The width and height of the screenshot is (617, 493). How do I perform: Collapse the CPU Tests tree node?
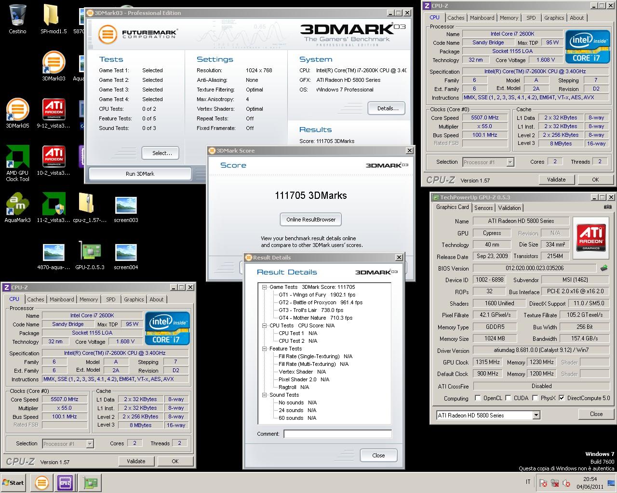pyautogui.click(x=264, y=325)
